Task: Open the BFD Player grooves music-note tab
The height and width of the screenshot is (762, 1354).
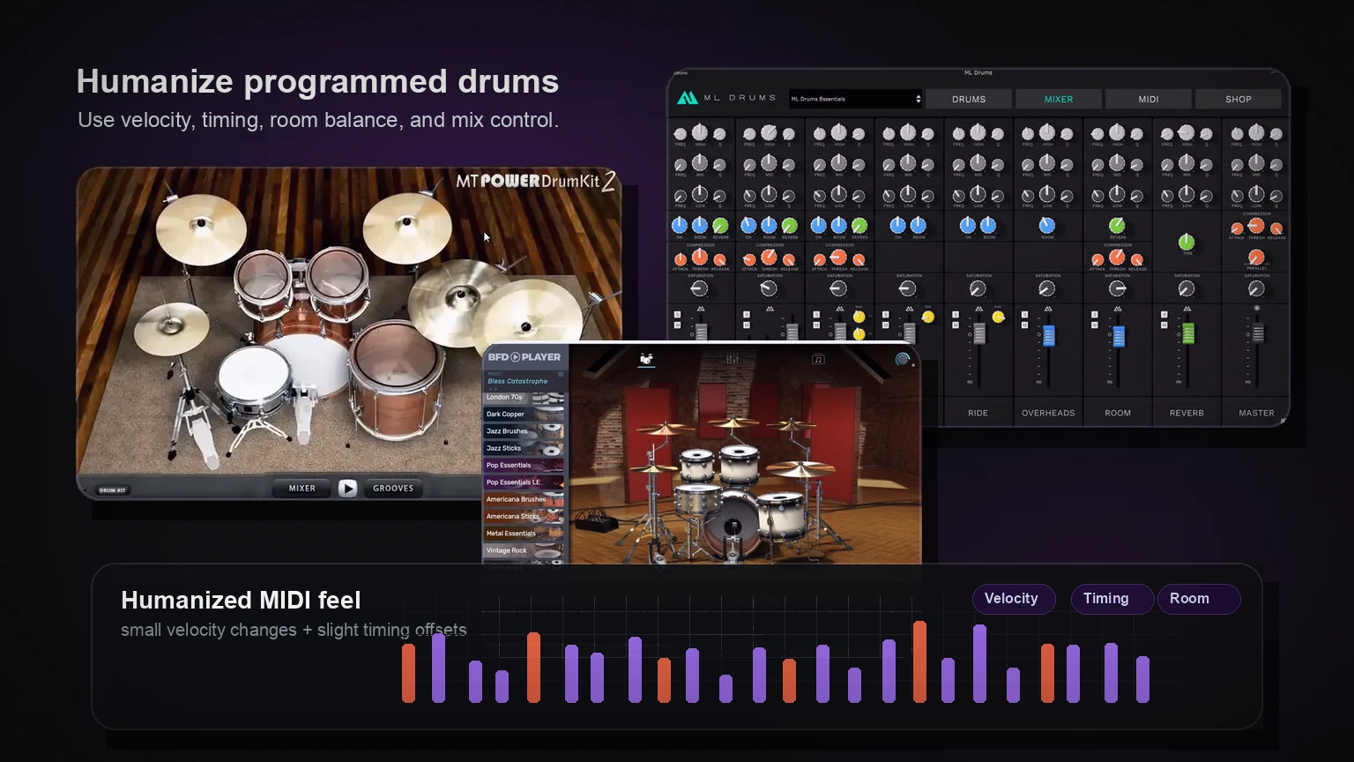Action: (x=818, y=359)
